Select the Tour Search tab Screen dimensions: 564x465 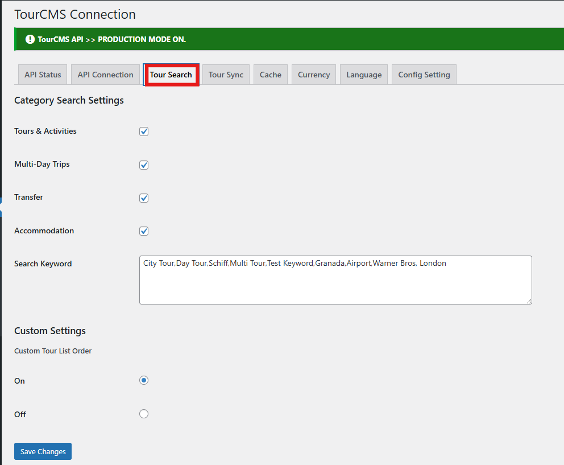pos(171,75)
